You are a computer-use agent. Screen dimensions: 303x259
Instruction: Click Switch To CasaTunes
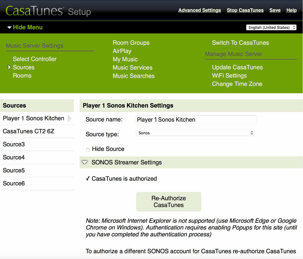coord(240,43)
